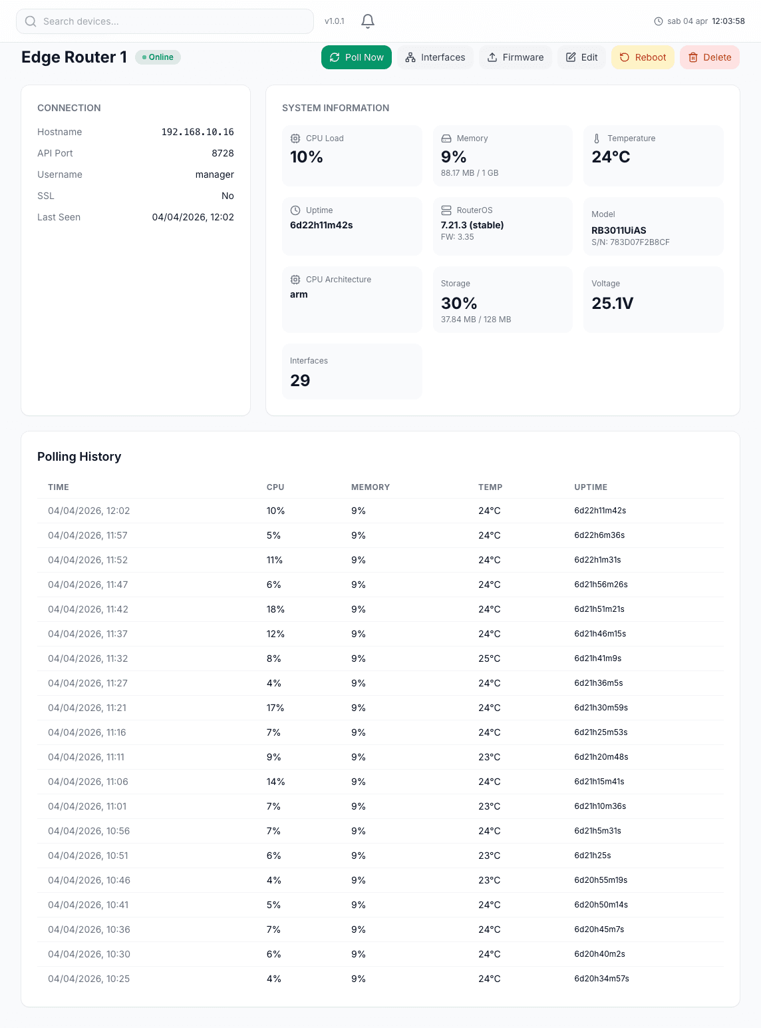761x1028 pixels.
Task: Toggle the Online status badge
Action: click(x=158, y=57)
